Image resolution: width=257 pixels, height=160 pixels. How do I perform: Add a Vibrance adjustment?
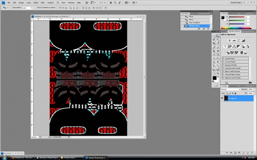click(225, 47)
